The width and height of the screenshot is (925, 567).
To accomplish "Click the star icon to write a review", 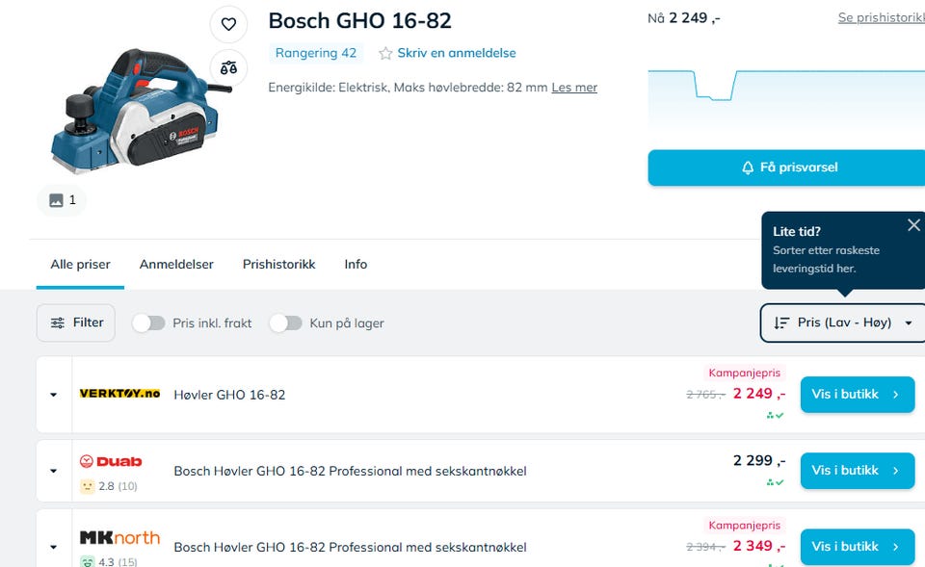I will [385, 54].
